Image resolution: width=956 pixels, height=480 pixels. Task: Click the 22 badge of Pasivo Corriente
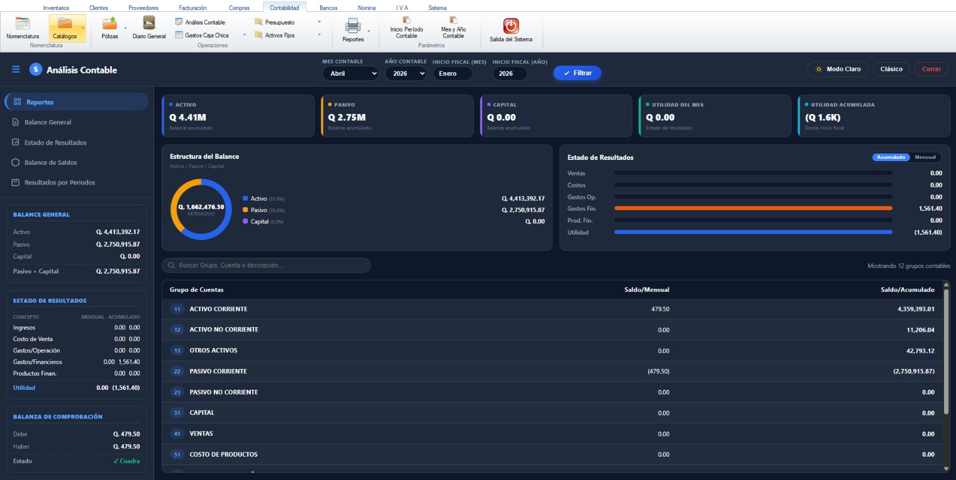pos(177,371)
